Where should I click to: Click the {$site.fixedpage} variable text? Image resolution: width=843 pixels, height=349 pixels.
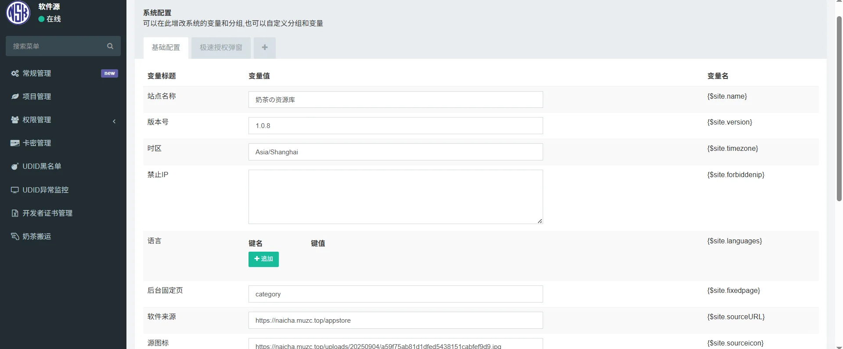point(734,290)
